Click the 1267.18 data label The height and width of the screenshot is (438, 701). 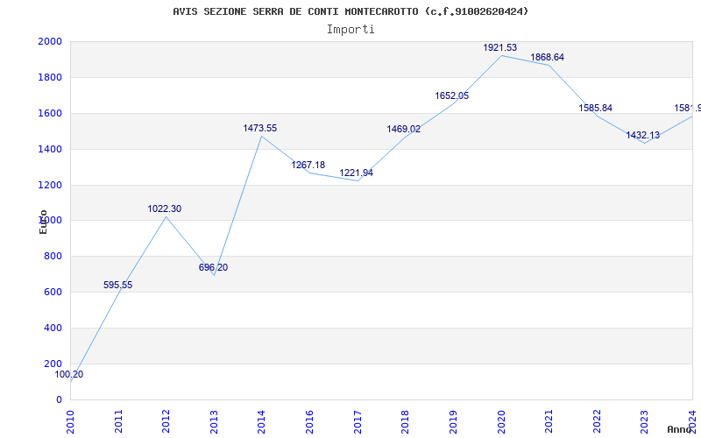click(x=308, y=165)
